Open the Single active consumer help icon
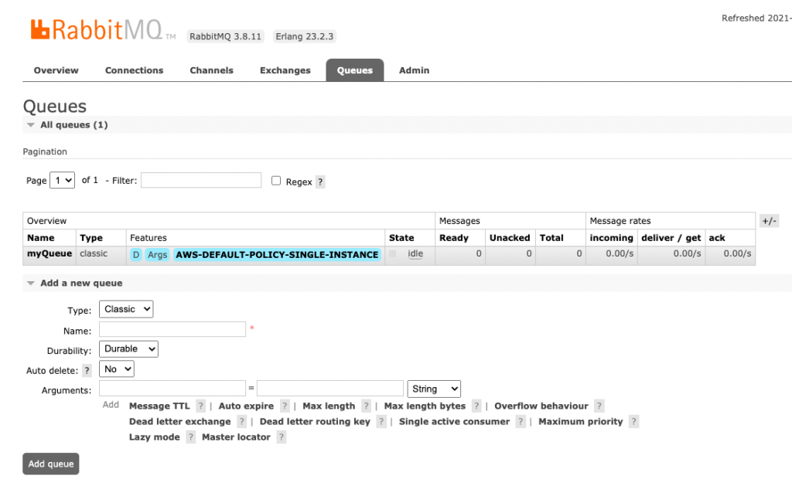Image resolution: width=792 pixels, height=479 pixels. (x=521, y=422)
